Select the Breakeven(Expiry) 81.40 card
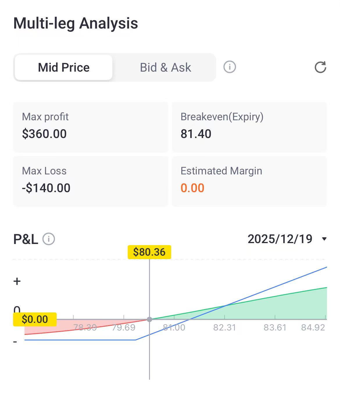 249,127
